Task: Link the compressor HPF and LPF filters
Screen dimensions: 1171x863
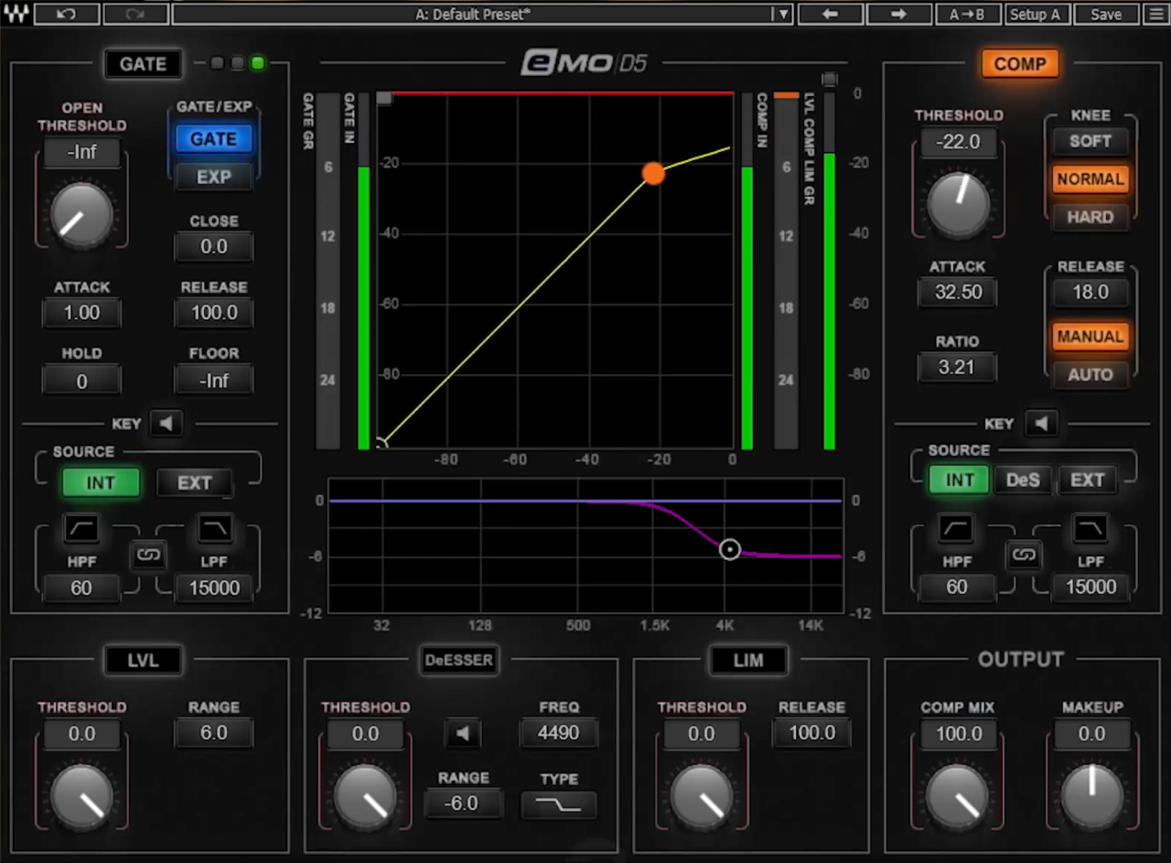Action: coord(1024,555)
